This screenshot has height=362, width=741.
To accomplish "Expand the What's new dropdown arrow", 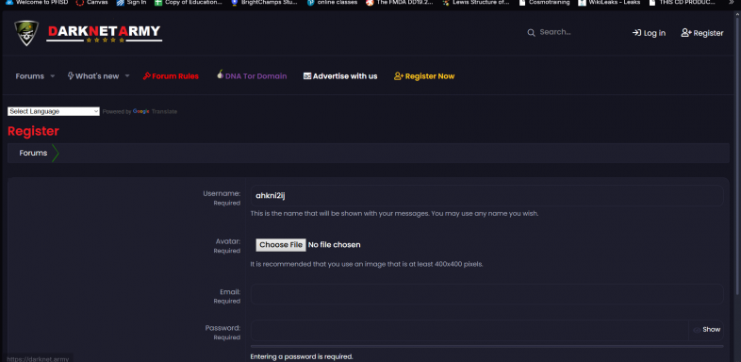I will (x=127, y=76).
